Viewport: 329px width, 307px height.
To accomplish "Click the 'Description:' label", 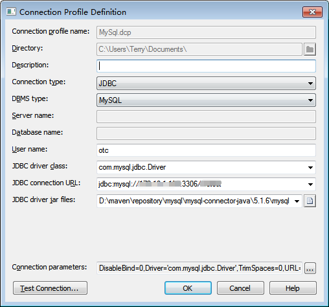I will click(30, 65).
